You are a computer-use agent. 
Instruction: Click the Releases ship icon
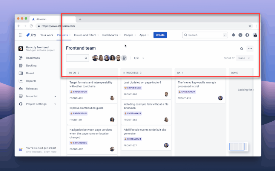tap(21, 89)
